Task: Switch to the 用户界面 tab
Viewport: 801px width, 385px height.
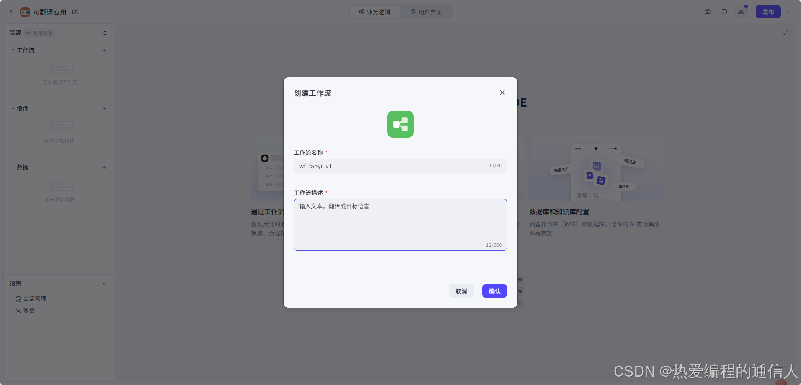Action: pos(426,12)
